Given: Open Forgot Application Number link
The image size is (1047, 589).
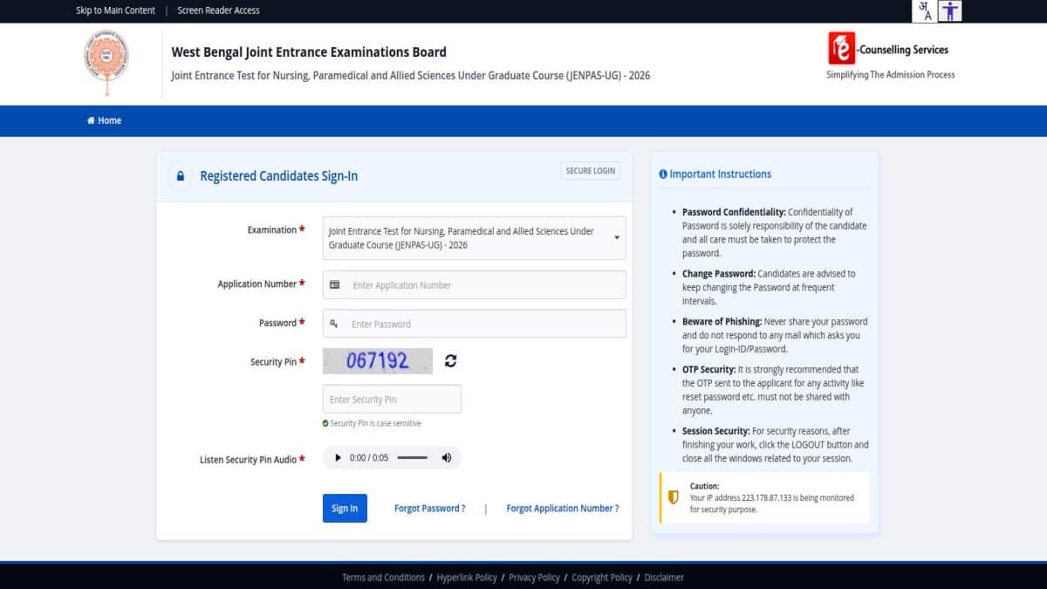Looking at the screenshot, I should click(563, 509).
